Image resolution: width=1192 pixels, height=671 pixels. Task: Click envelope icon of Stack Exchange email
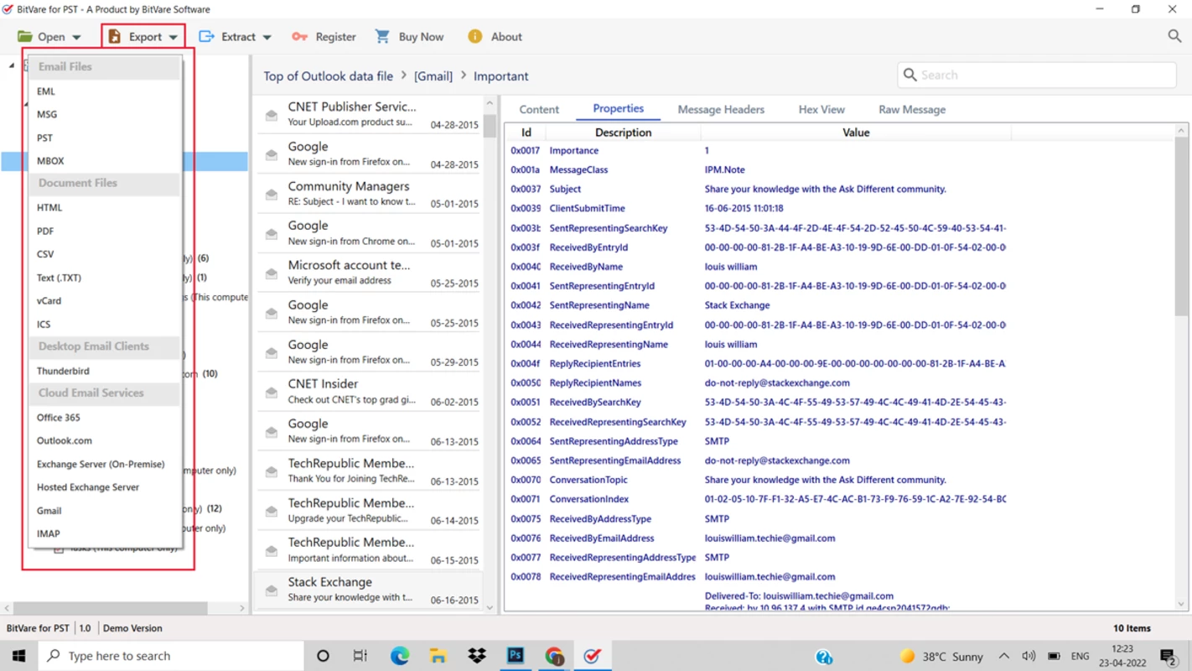(272, 590)
